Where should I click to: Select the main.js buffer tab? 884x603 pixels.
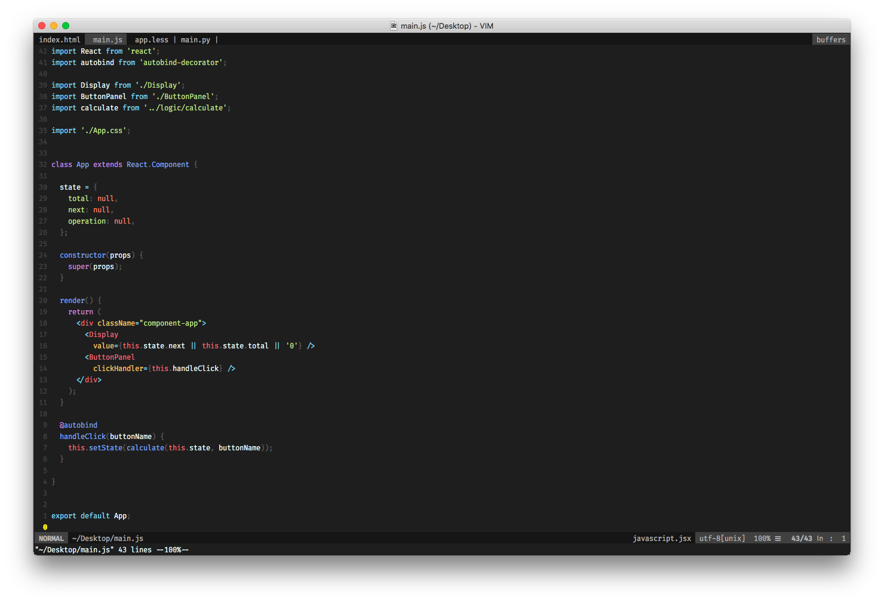pyautogui.click(x=108, y=40)
